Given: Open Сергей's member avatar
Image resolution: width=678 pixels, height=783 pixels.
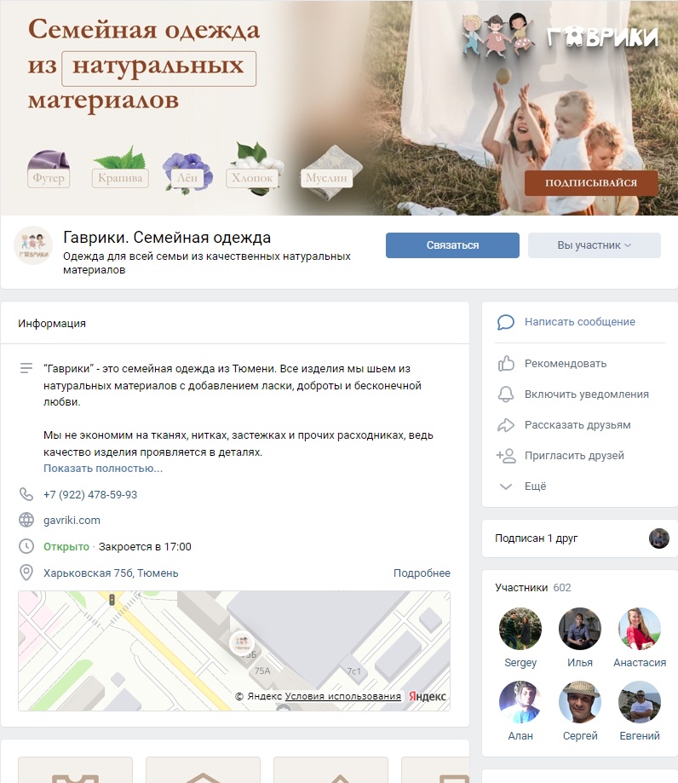Looking at the screenshot, I should pos(580,701).
